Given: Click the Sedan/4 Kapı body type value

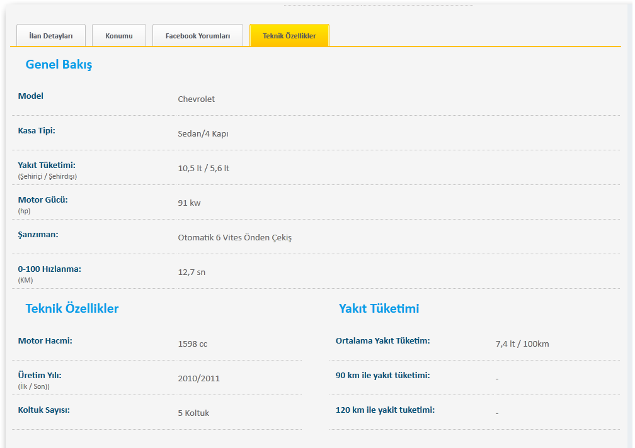Looking at the screenshot, I should pos(203,134).
